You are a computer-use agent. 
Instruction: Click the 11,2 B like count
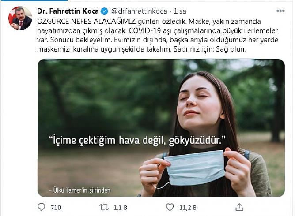click(x=188, y=208)
